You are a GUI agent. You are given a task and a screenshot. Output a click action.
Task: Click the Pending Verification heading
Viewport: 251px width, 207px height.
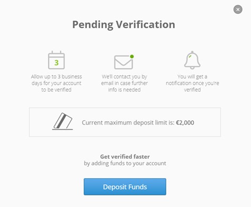tap(124, 24)
